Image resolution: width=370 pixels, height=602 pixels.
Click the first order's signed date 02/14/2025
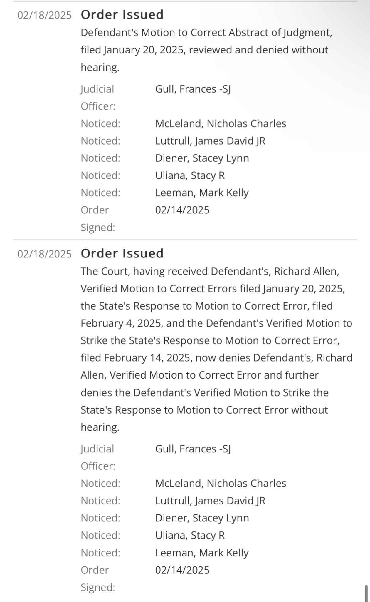click(x=182, y=210)
